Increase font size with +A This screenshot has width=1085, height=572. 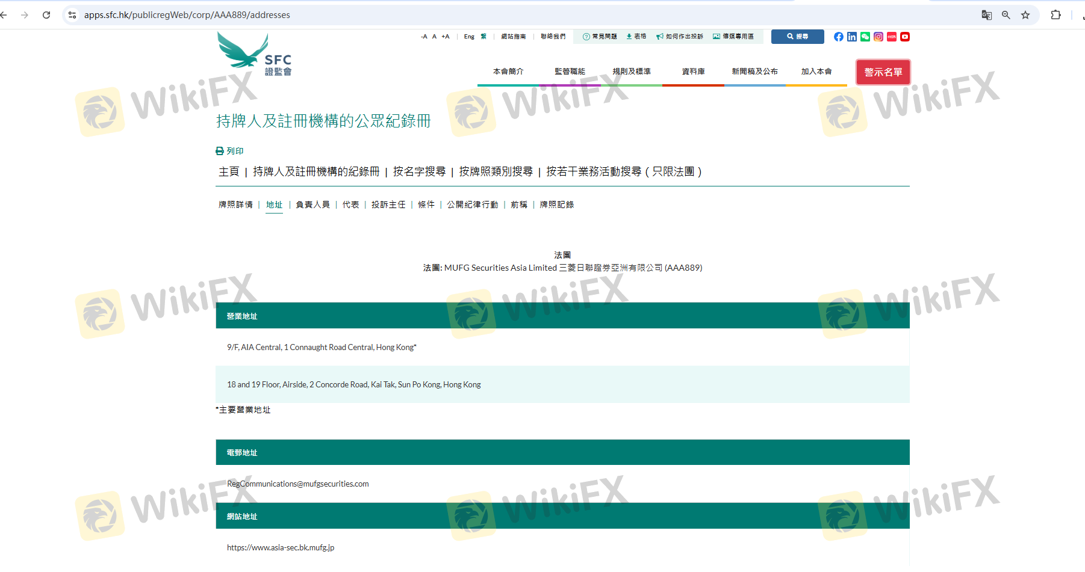pos(446,37)
